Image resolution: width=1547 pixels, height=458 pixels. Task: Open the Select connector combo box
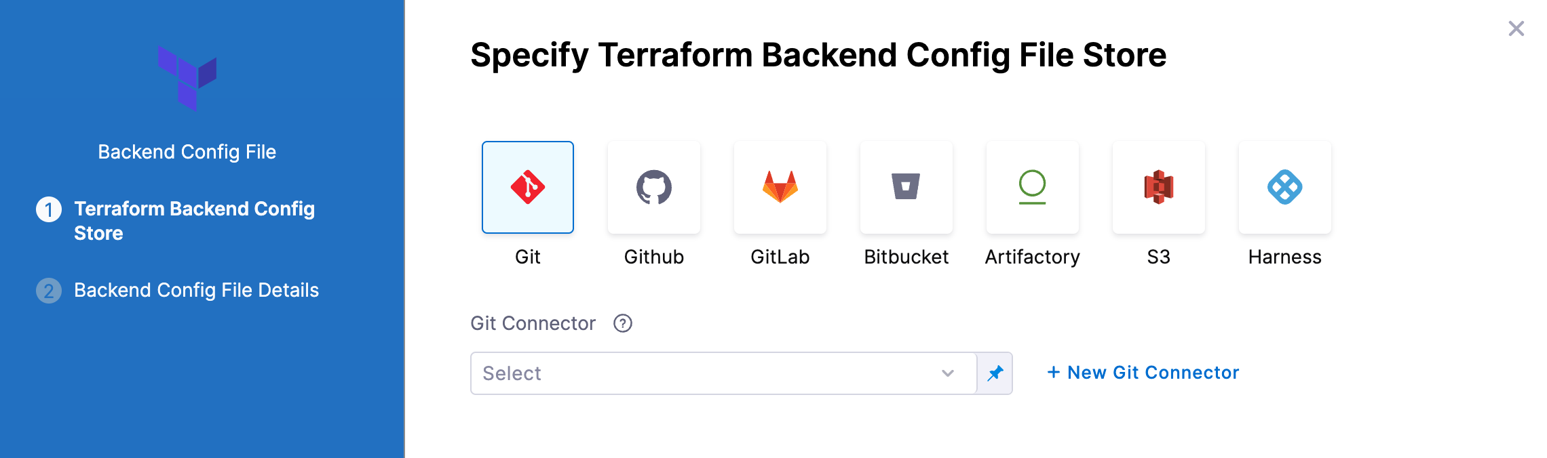point(706,373)
